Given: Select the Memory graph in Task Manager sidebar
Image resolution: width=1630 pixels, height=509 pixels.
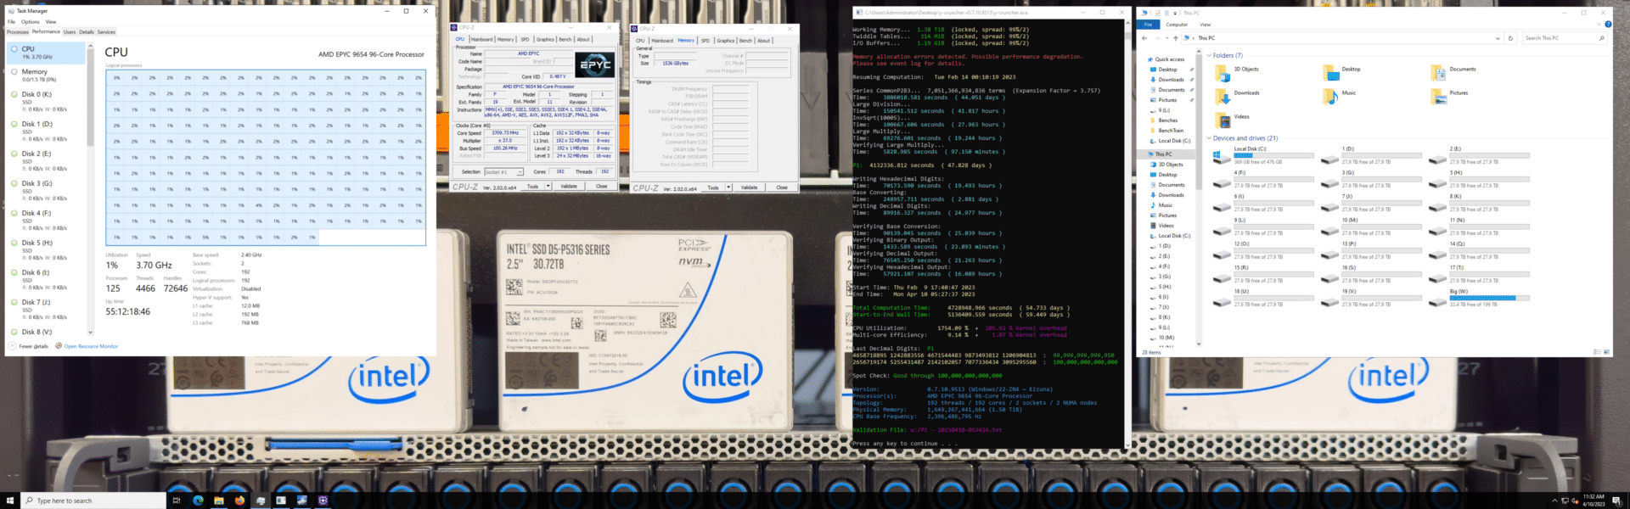Looking at the screenshot, I should click(x=48, y=76).
